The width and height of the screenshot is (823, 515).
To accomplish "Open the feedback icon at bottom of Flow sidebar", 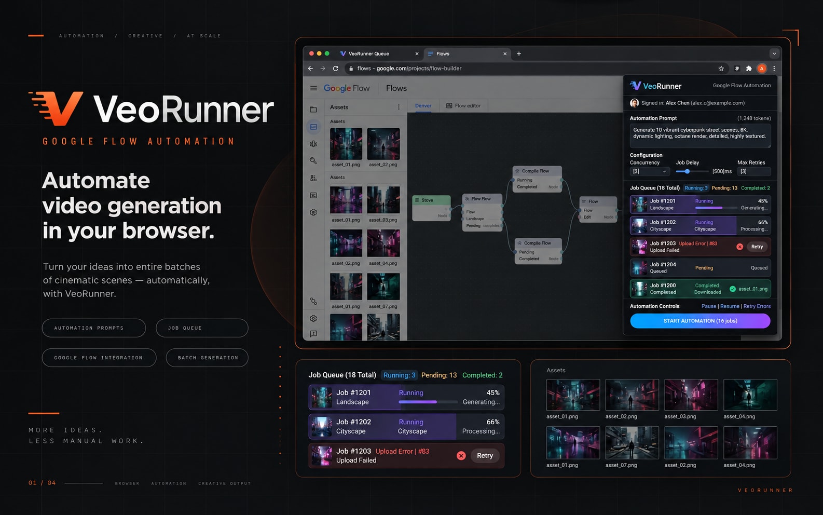I will coord(313,334).
